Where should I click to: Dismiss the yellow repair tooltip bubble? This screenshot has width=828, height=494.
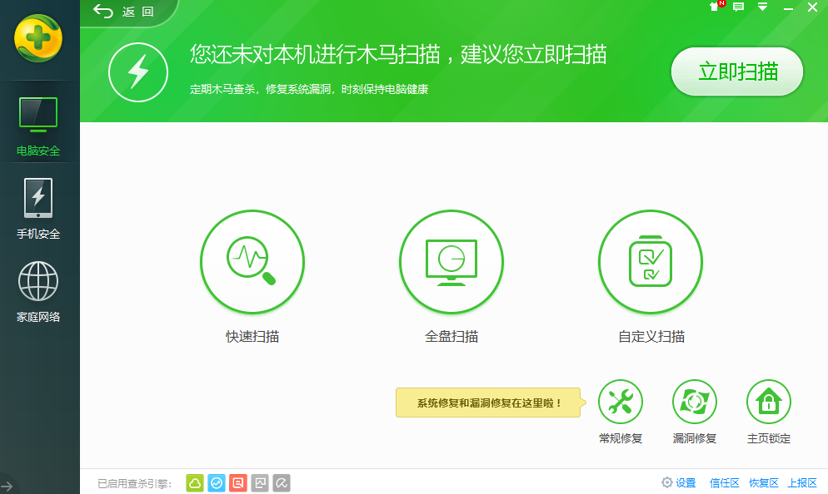pyautogui.click(x=487, y=402)
